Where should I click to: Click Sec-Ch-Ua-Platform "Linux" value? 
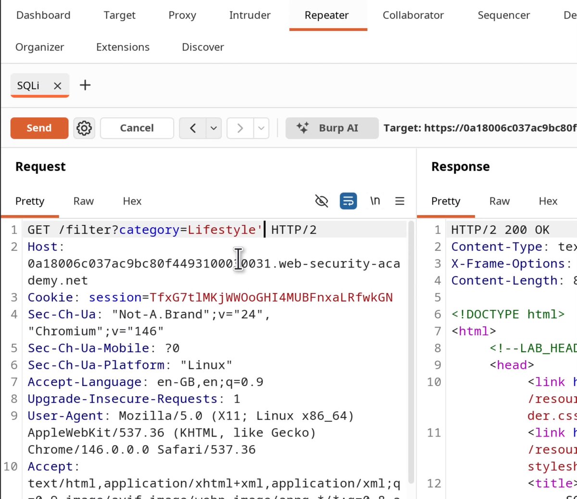(x=206, y=365)
